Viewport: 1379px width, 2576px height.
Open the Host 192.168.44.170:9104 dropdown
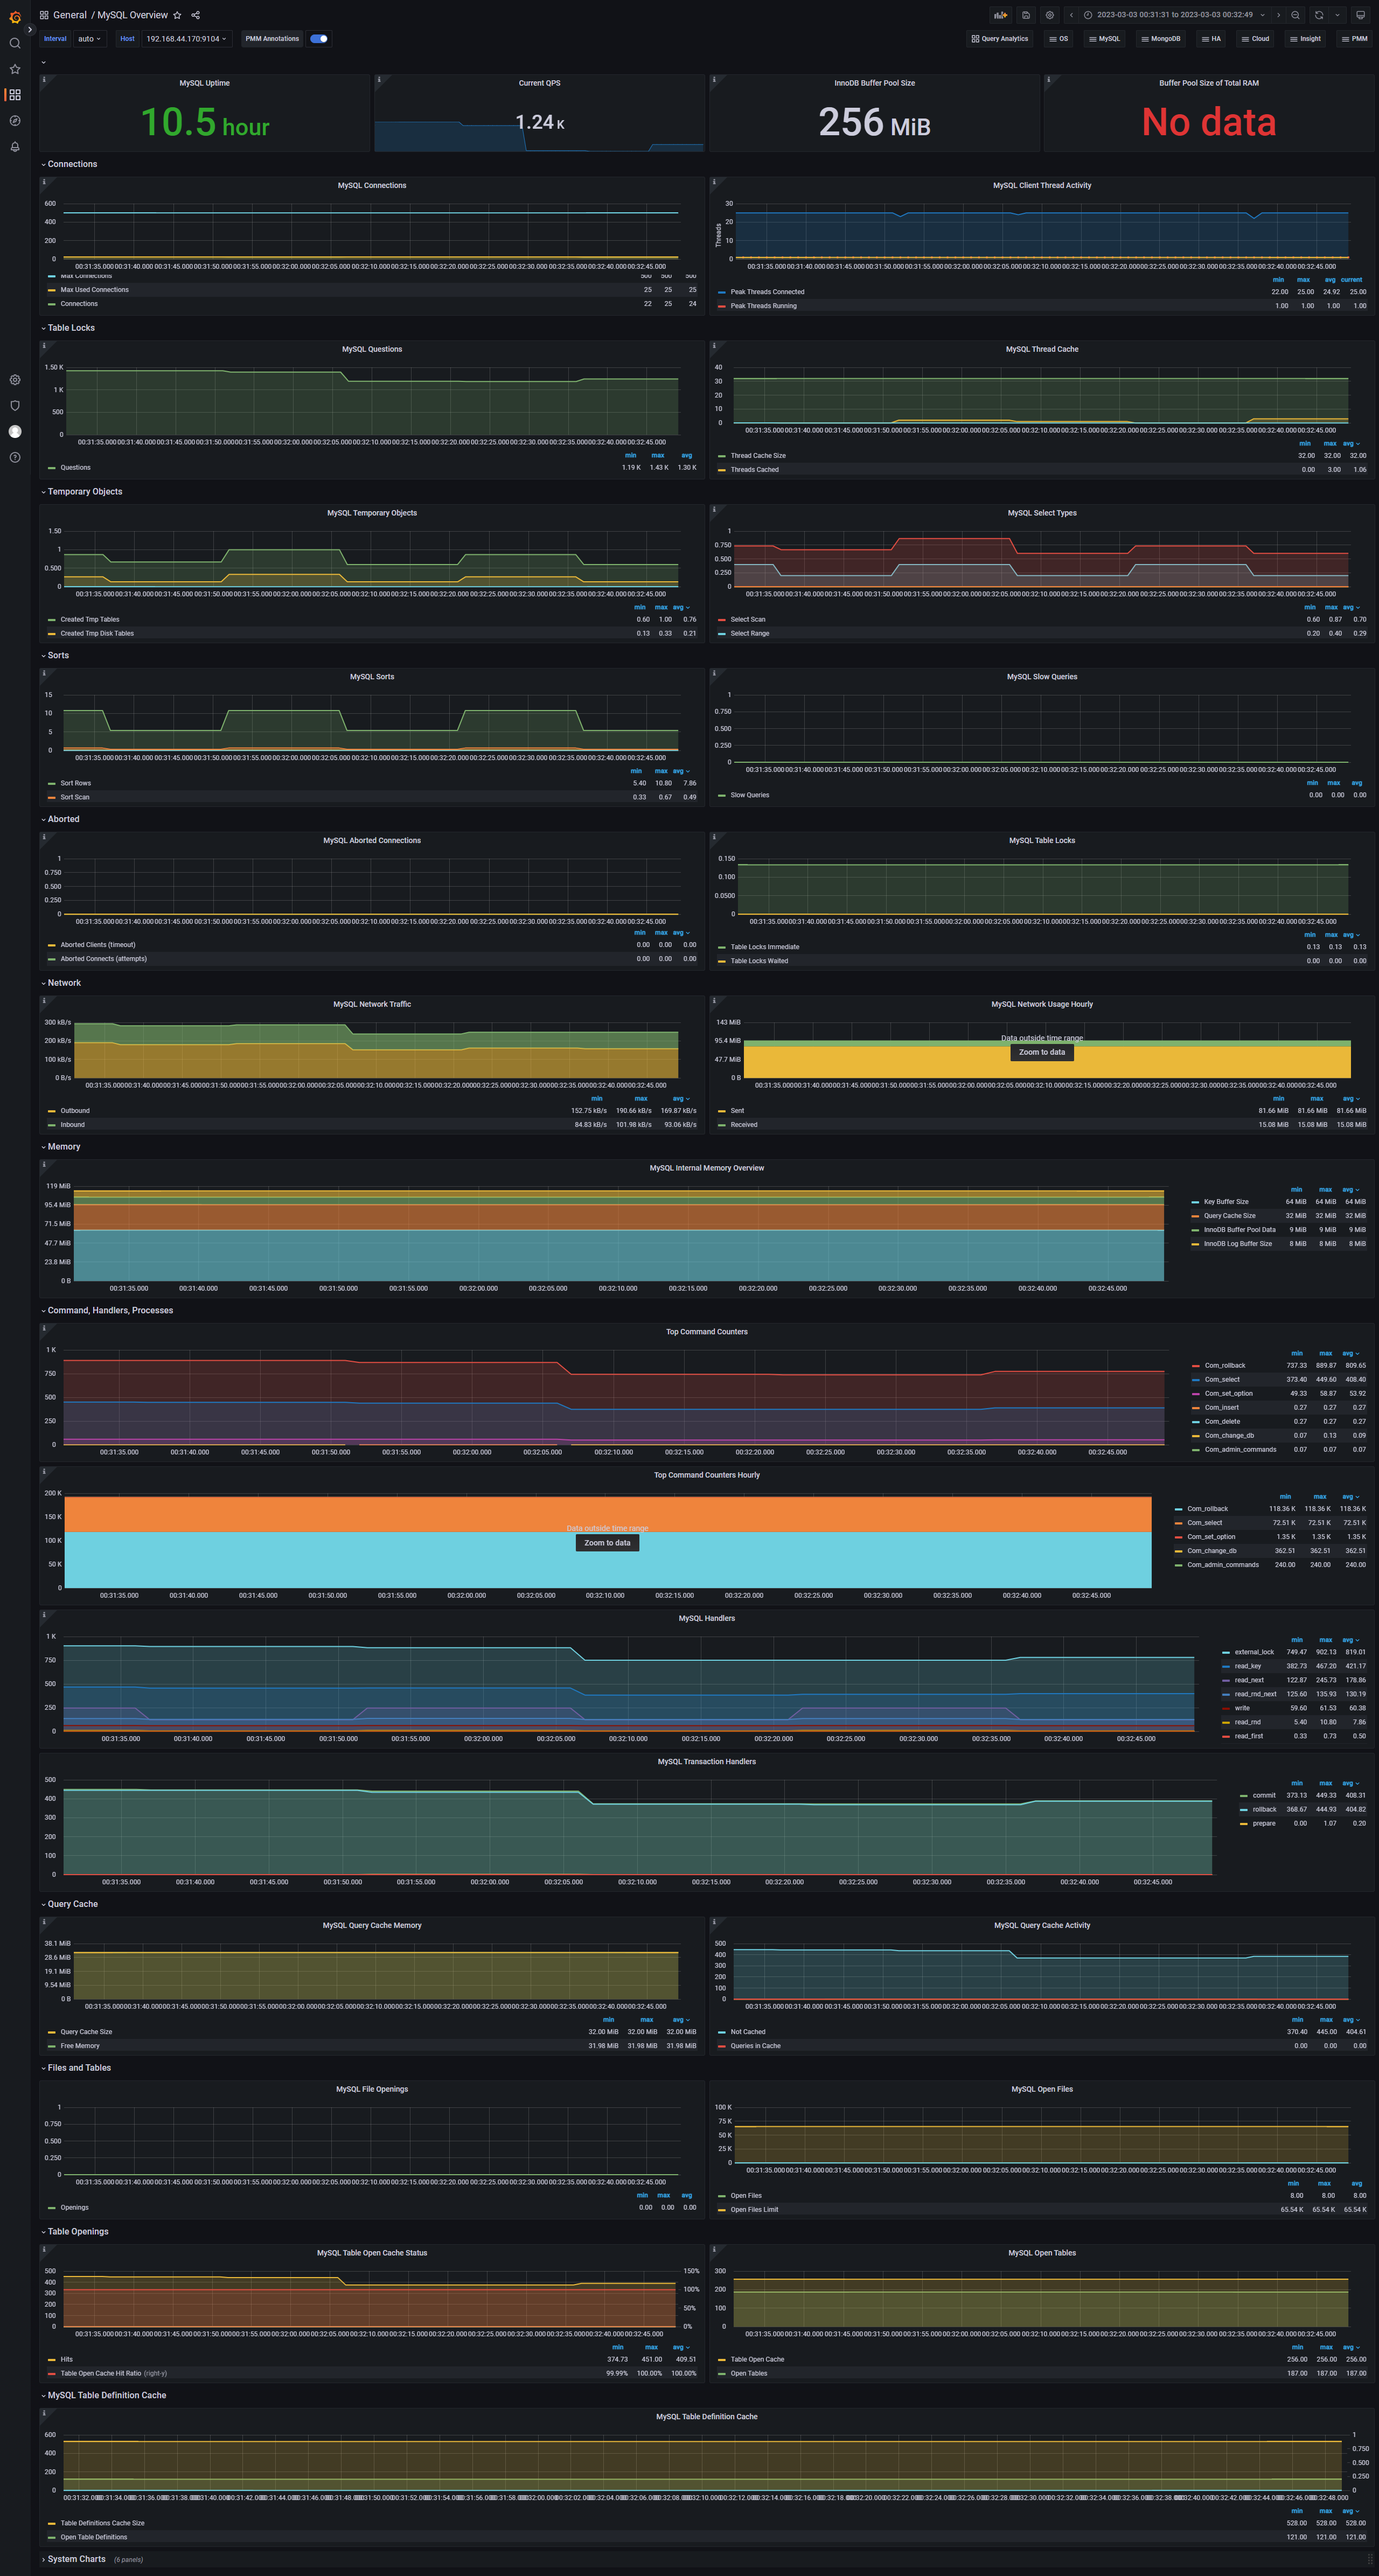(186, 39)
